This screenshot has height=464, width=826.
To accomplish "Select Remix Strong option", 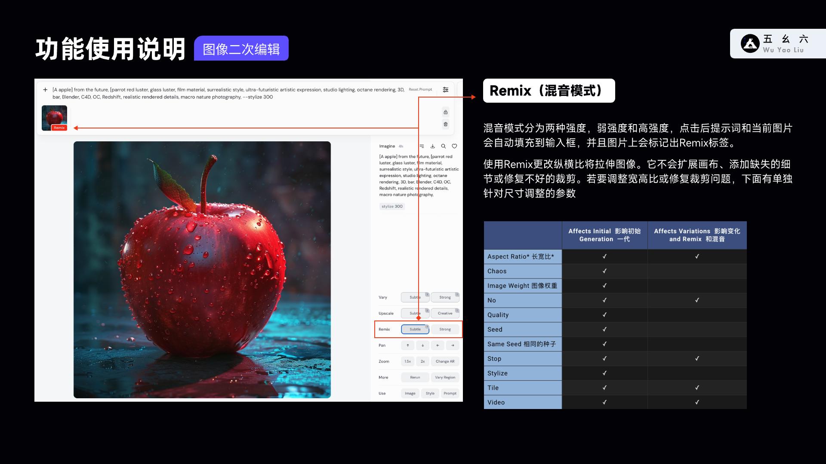I will pyautogui.click(x=445, y=330).
